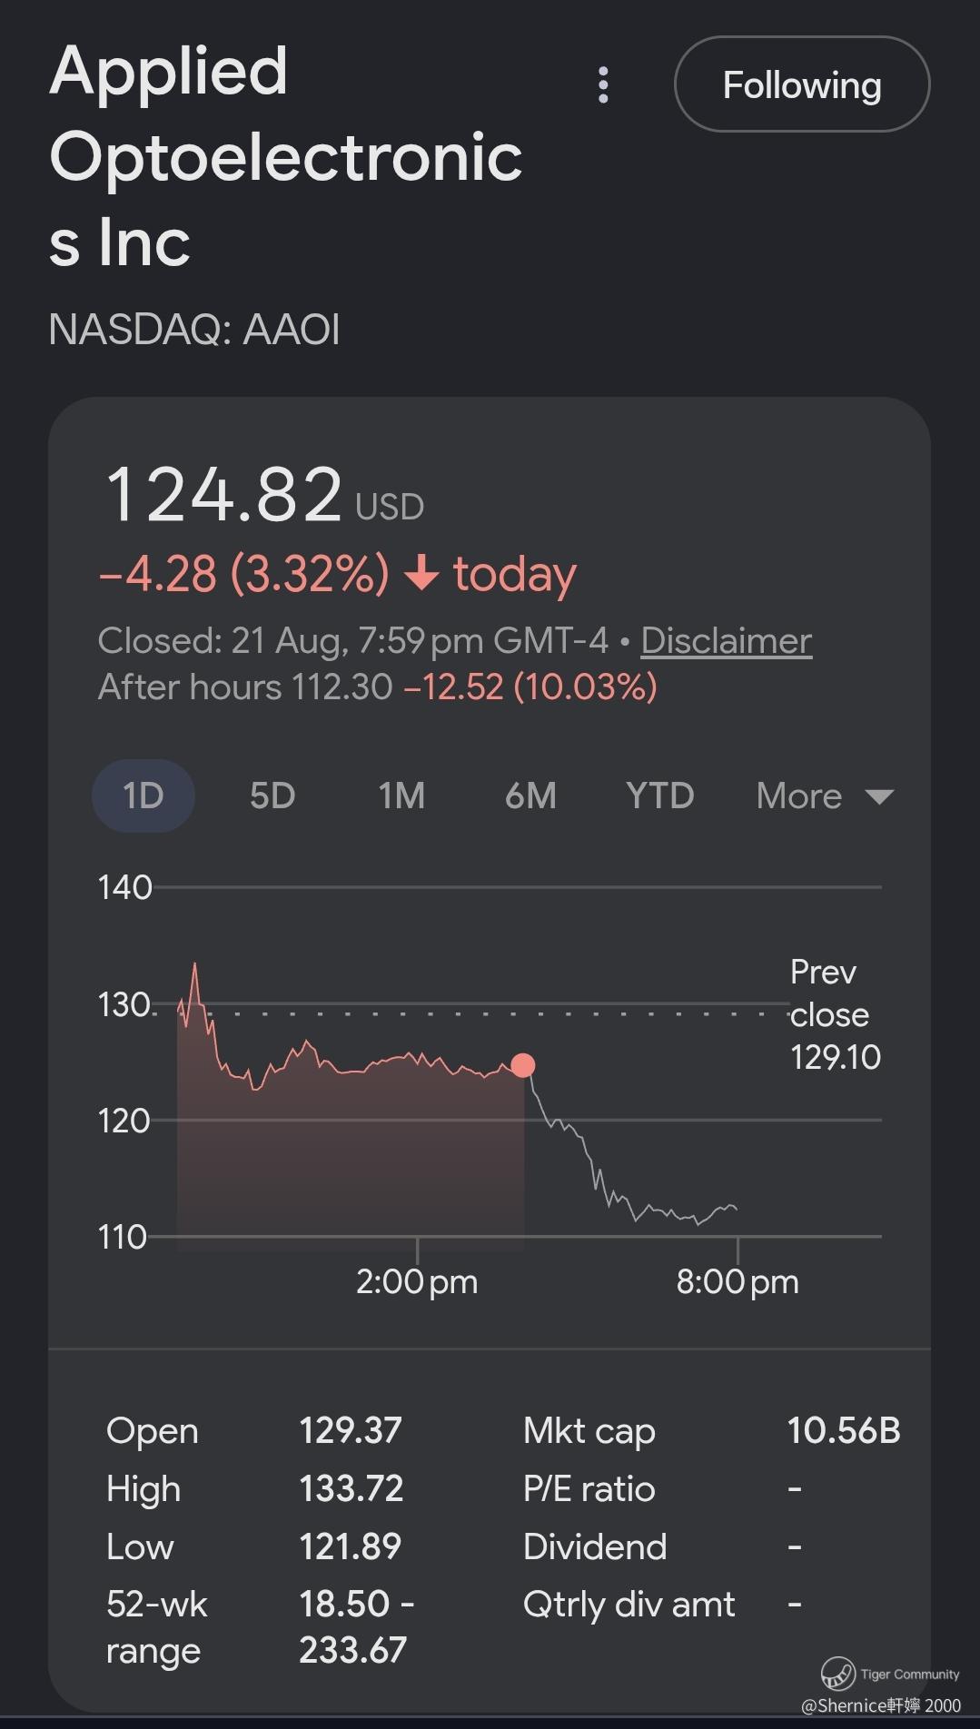
Task: Click the red closing price marker dot
Action: pyautogui.click(x=523, y=1065)
